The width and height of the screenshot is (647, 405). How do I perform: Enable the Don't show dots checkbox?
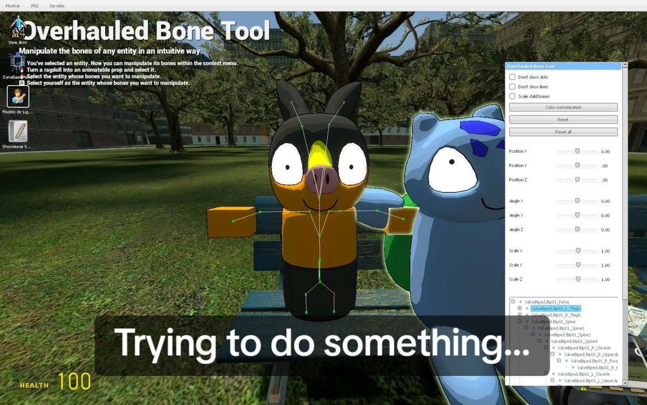pos(512,77)
